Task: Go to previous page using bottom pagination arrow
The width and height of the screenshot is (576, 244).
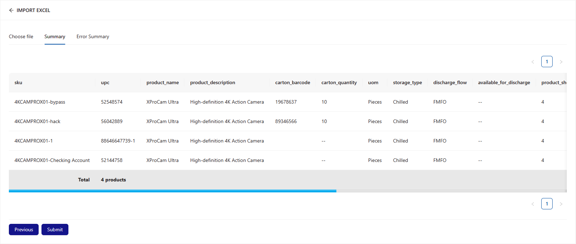Action: pos(533,204)
